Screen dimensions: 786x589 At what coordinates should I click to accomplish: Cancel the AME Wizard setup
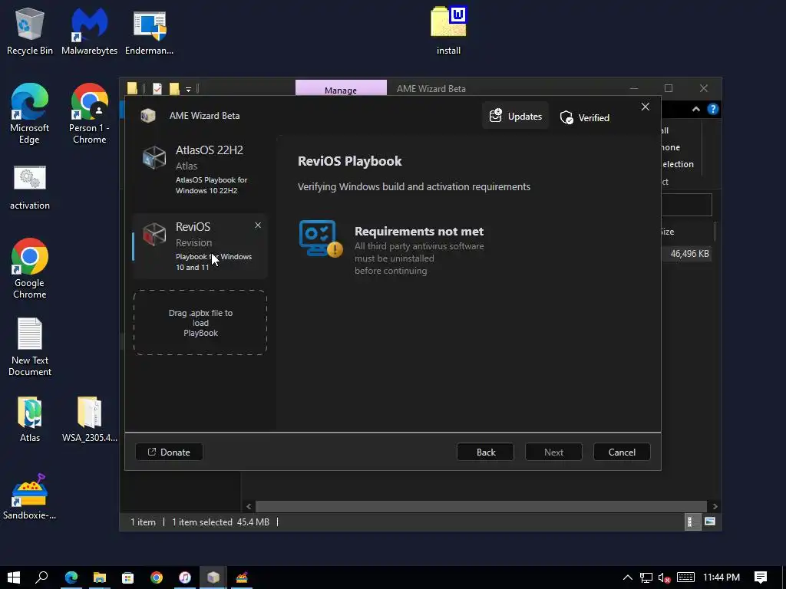pyautogui.click(x=622, y=452)
